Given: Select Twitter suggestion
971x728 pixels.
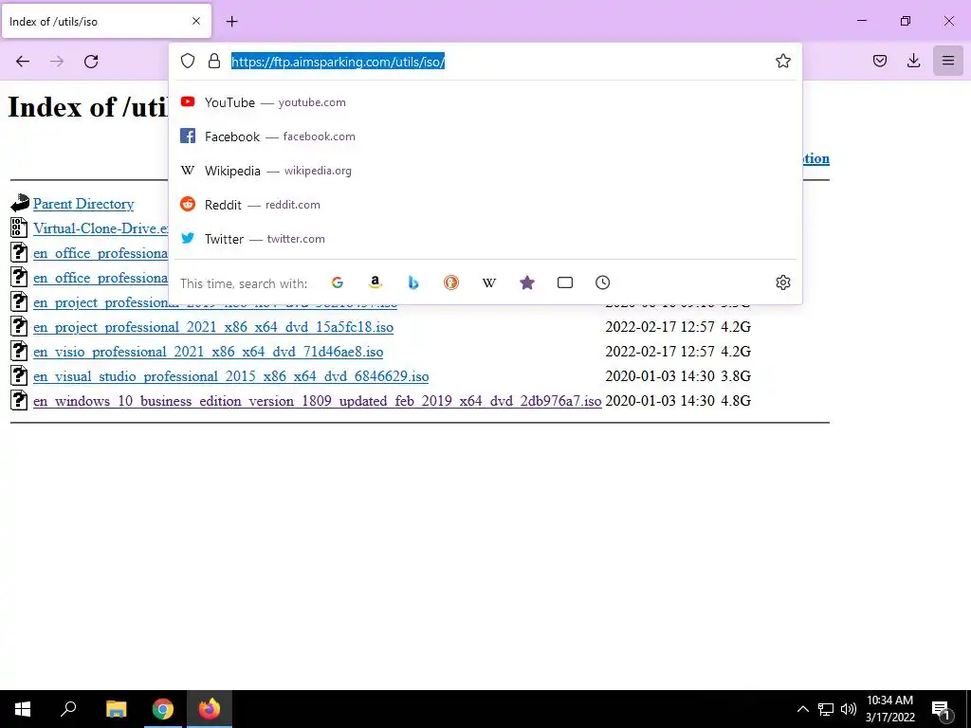Looking at the screenshot, I should point(485,238).
